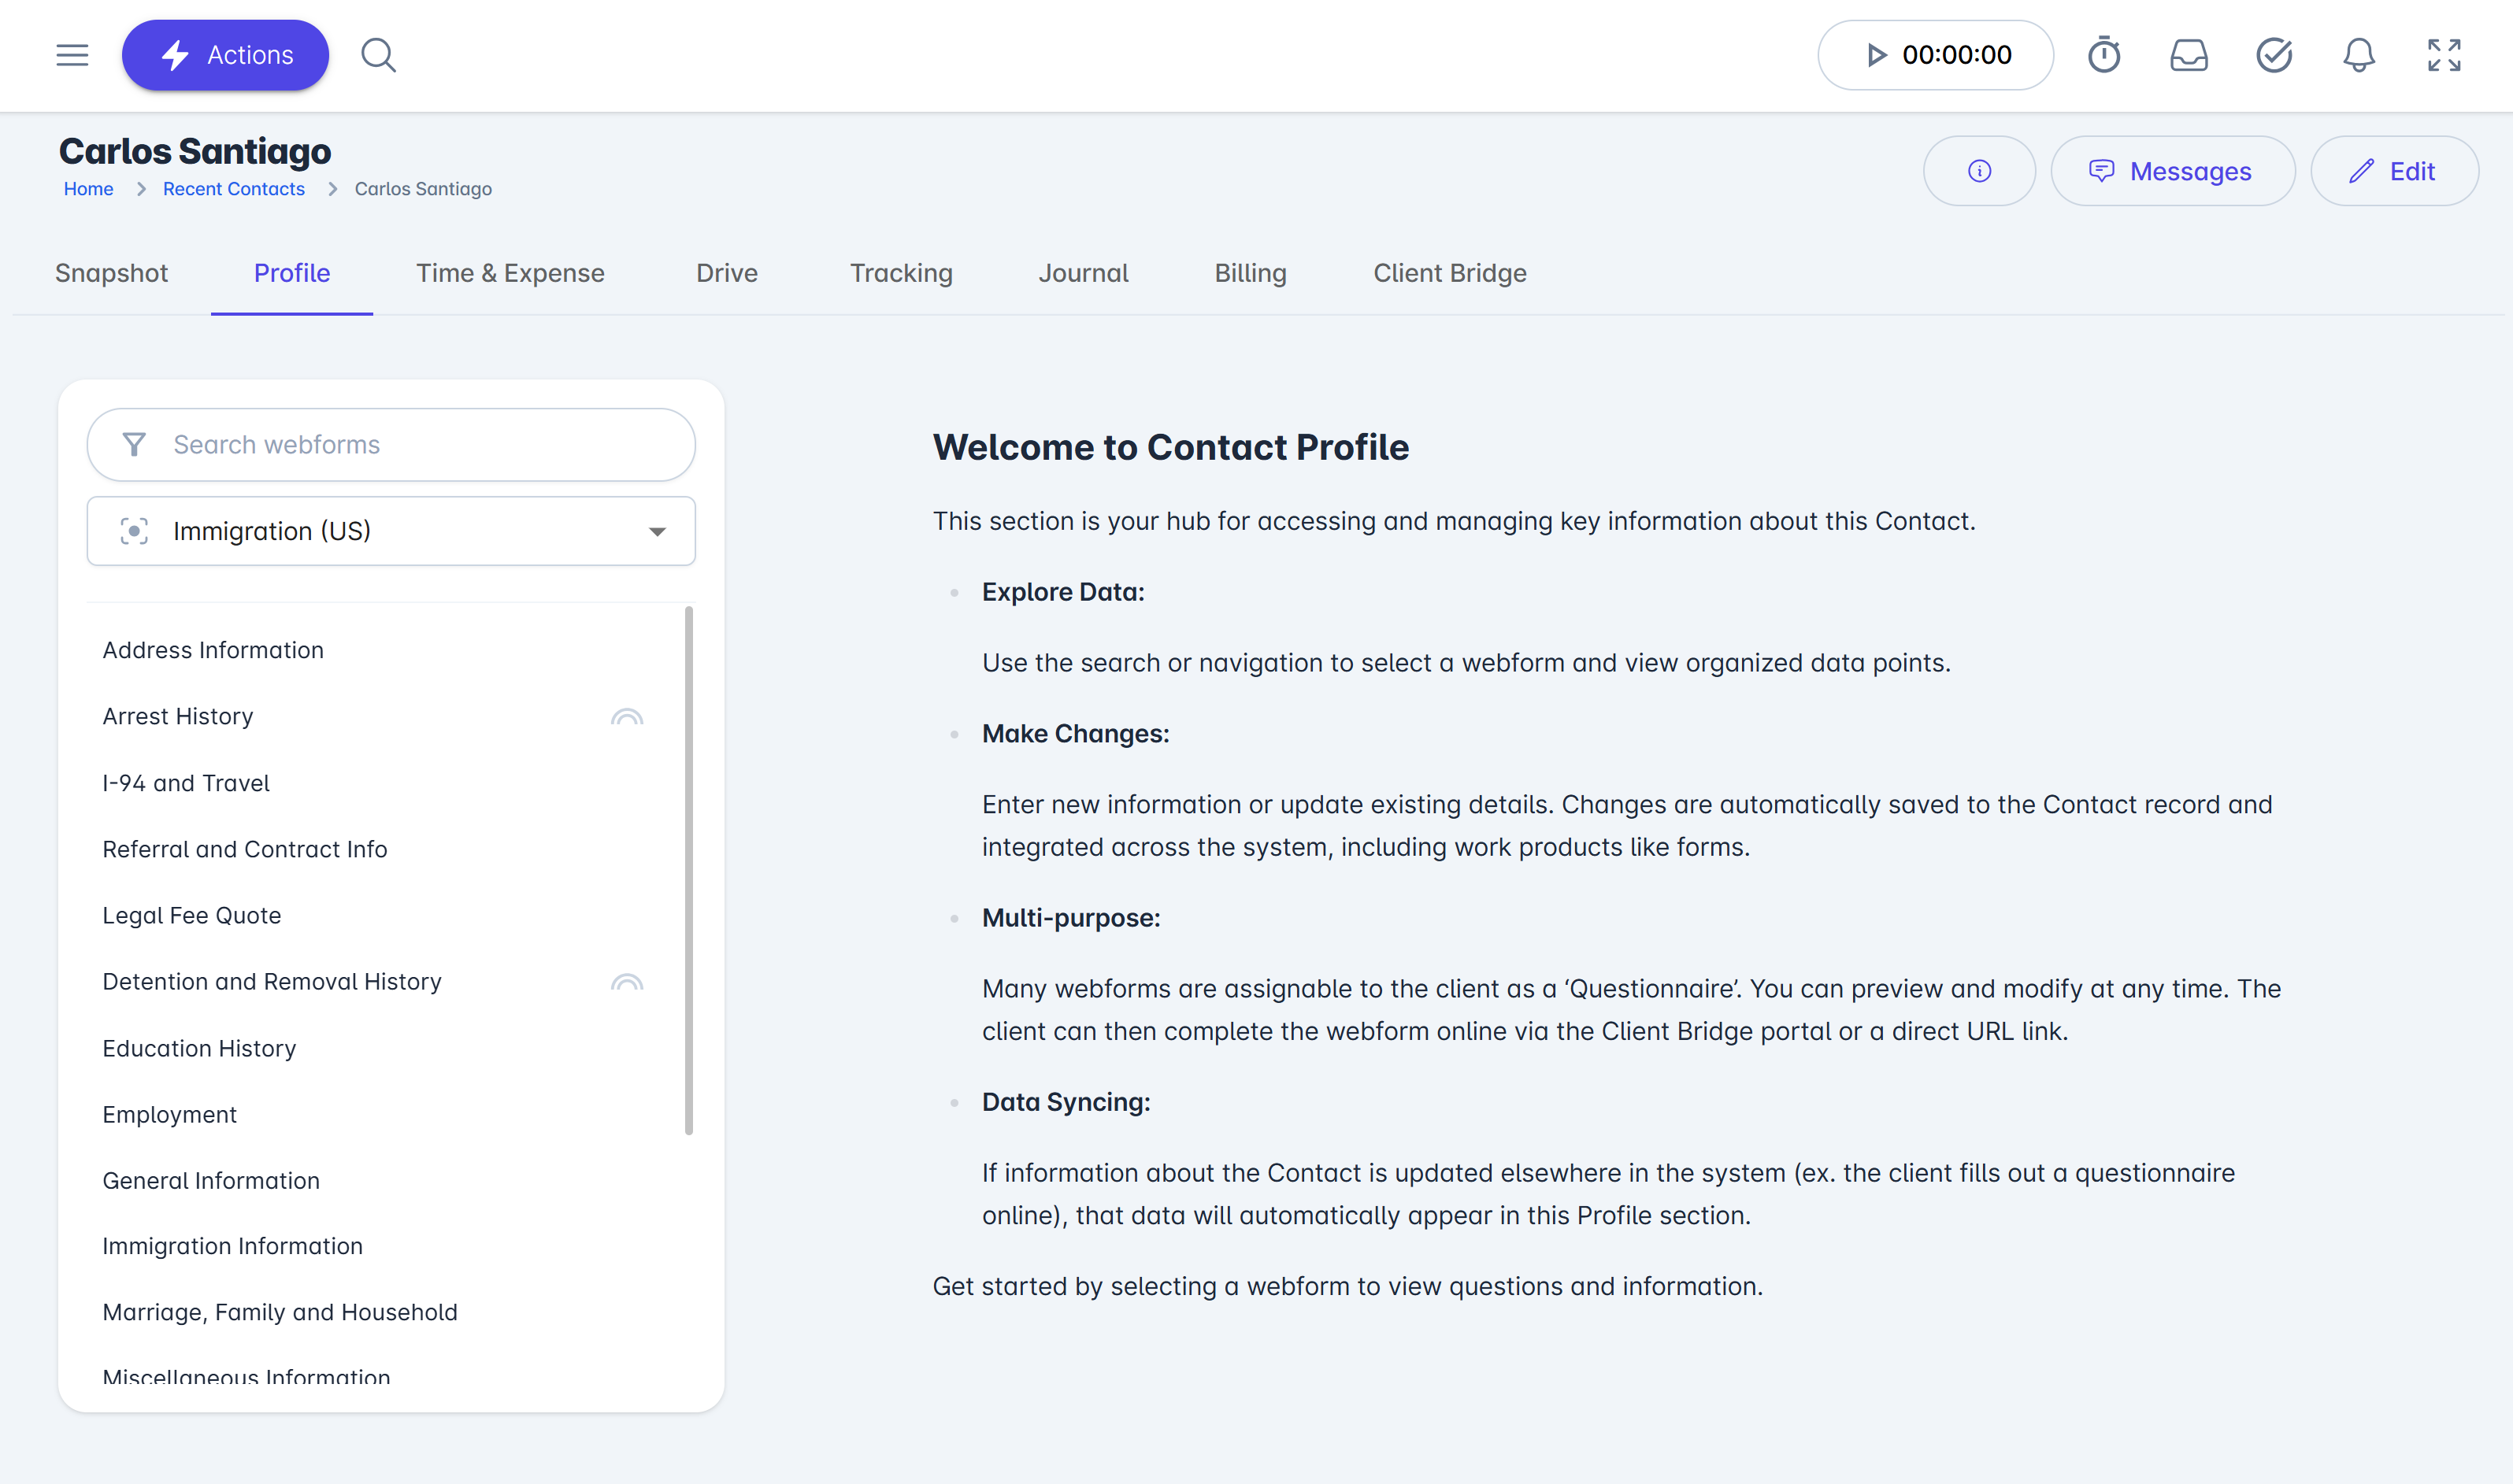The width and height of the screenshot is (2513, 1484).
Task: Open the Actions menu button
Action: (x=225, y=55)
